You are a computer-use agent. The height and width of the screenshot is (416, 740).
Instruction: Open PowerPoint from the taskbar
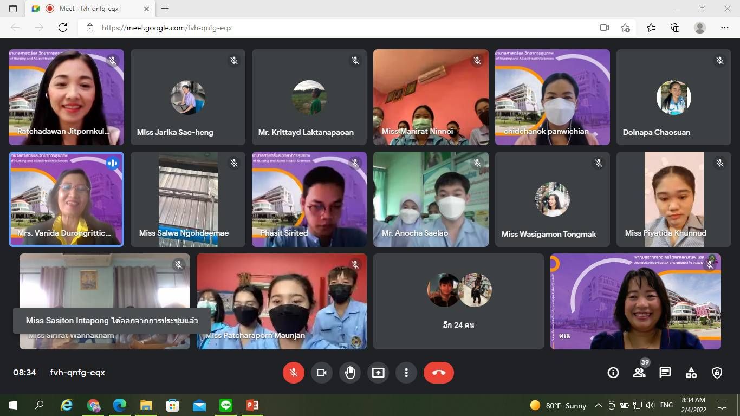252,405
